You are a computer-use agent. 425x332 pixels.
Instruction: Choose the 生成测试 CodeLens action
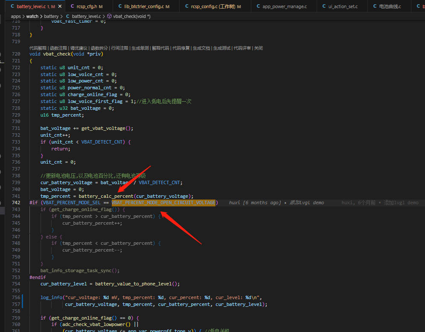222,48
